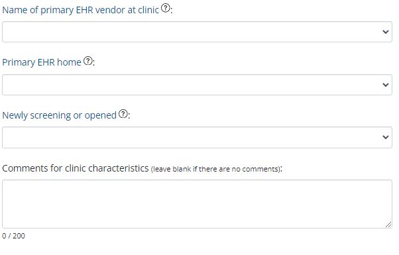The width and height of the screenshot is (399, 255).
Task: Show help for Newly screening or opened
Action: click(123, 114)
